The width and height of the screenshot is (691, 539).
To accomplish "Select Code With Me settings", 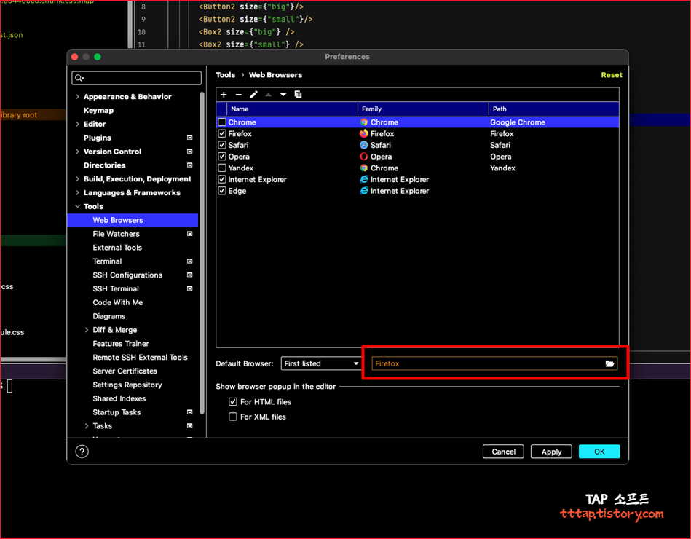I will pos(118,302).
